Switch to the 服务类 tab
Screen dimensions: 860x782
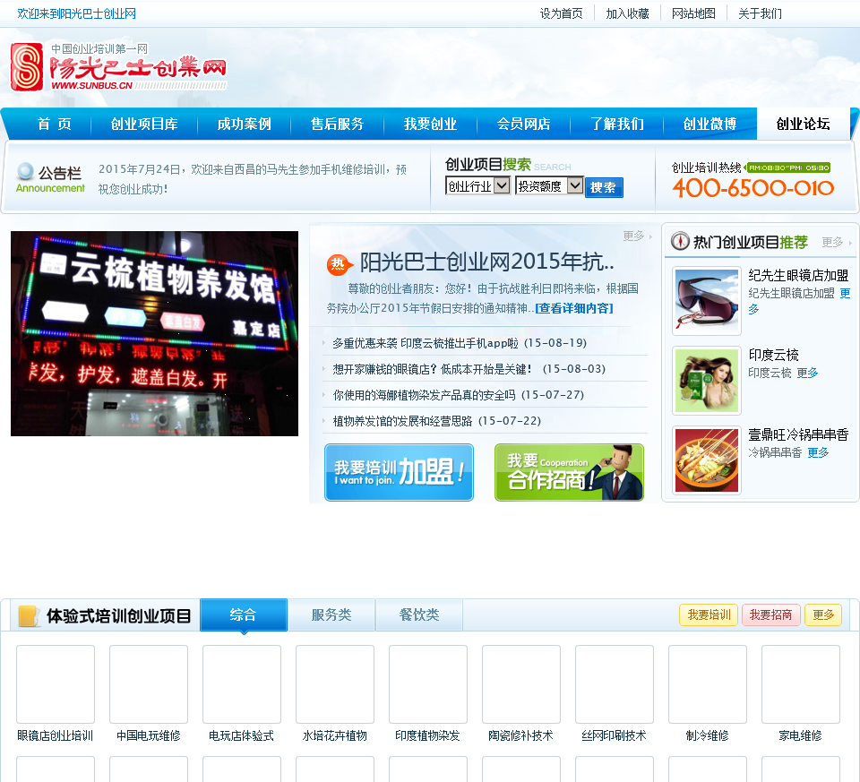331,614
